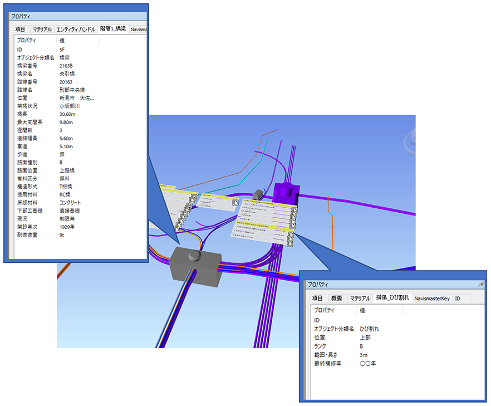The width and height of the screenshot is (491, 406).
Task: Switch to the 損傷_ひび割れ tab
Action: [392, 297]
